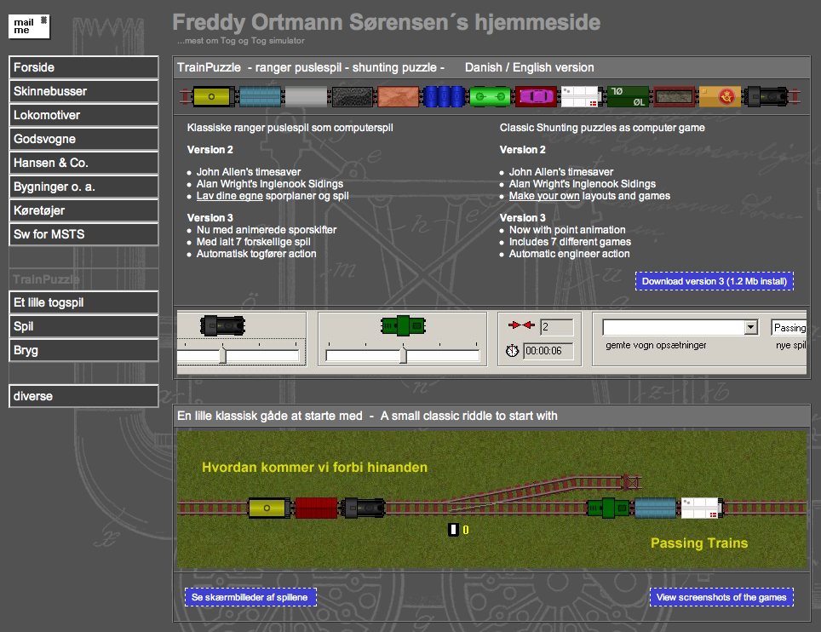
Task: Click the pink car wagon in the banner
Action: click(535, 98)
